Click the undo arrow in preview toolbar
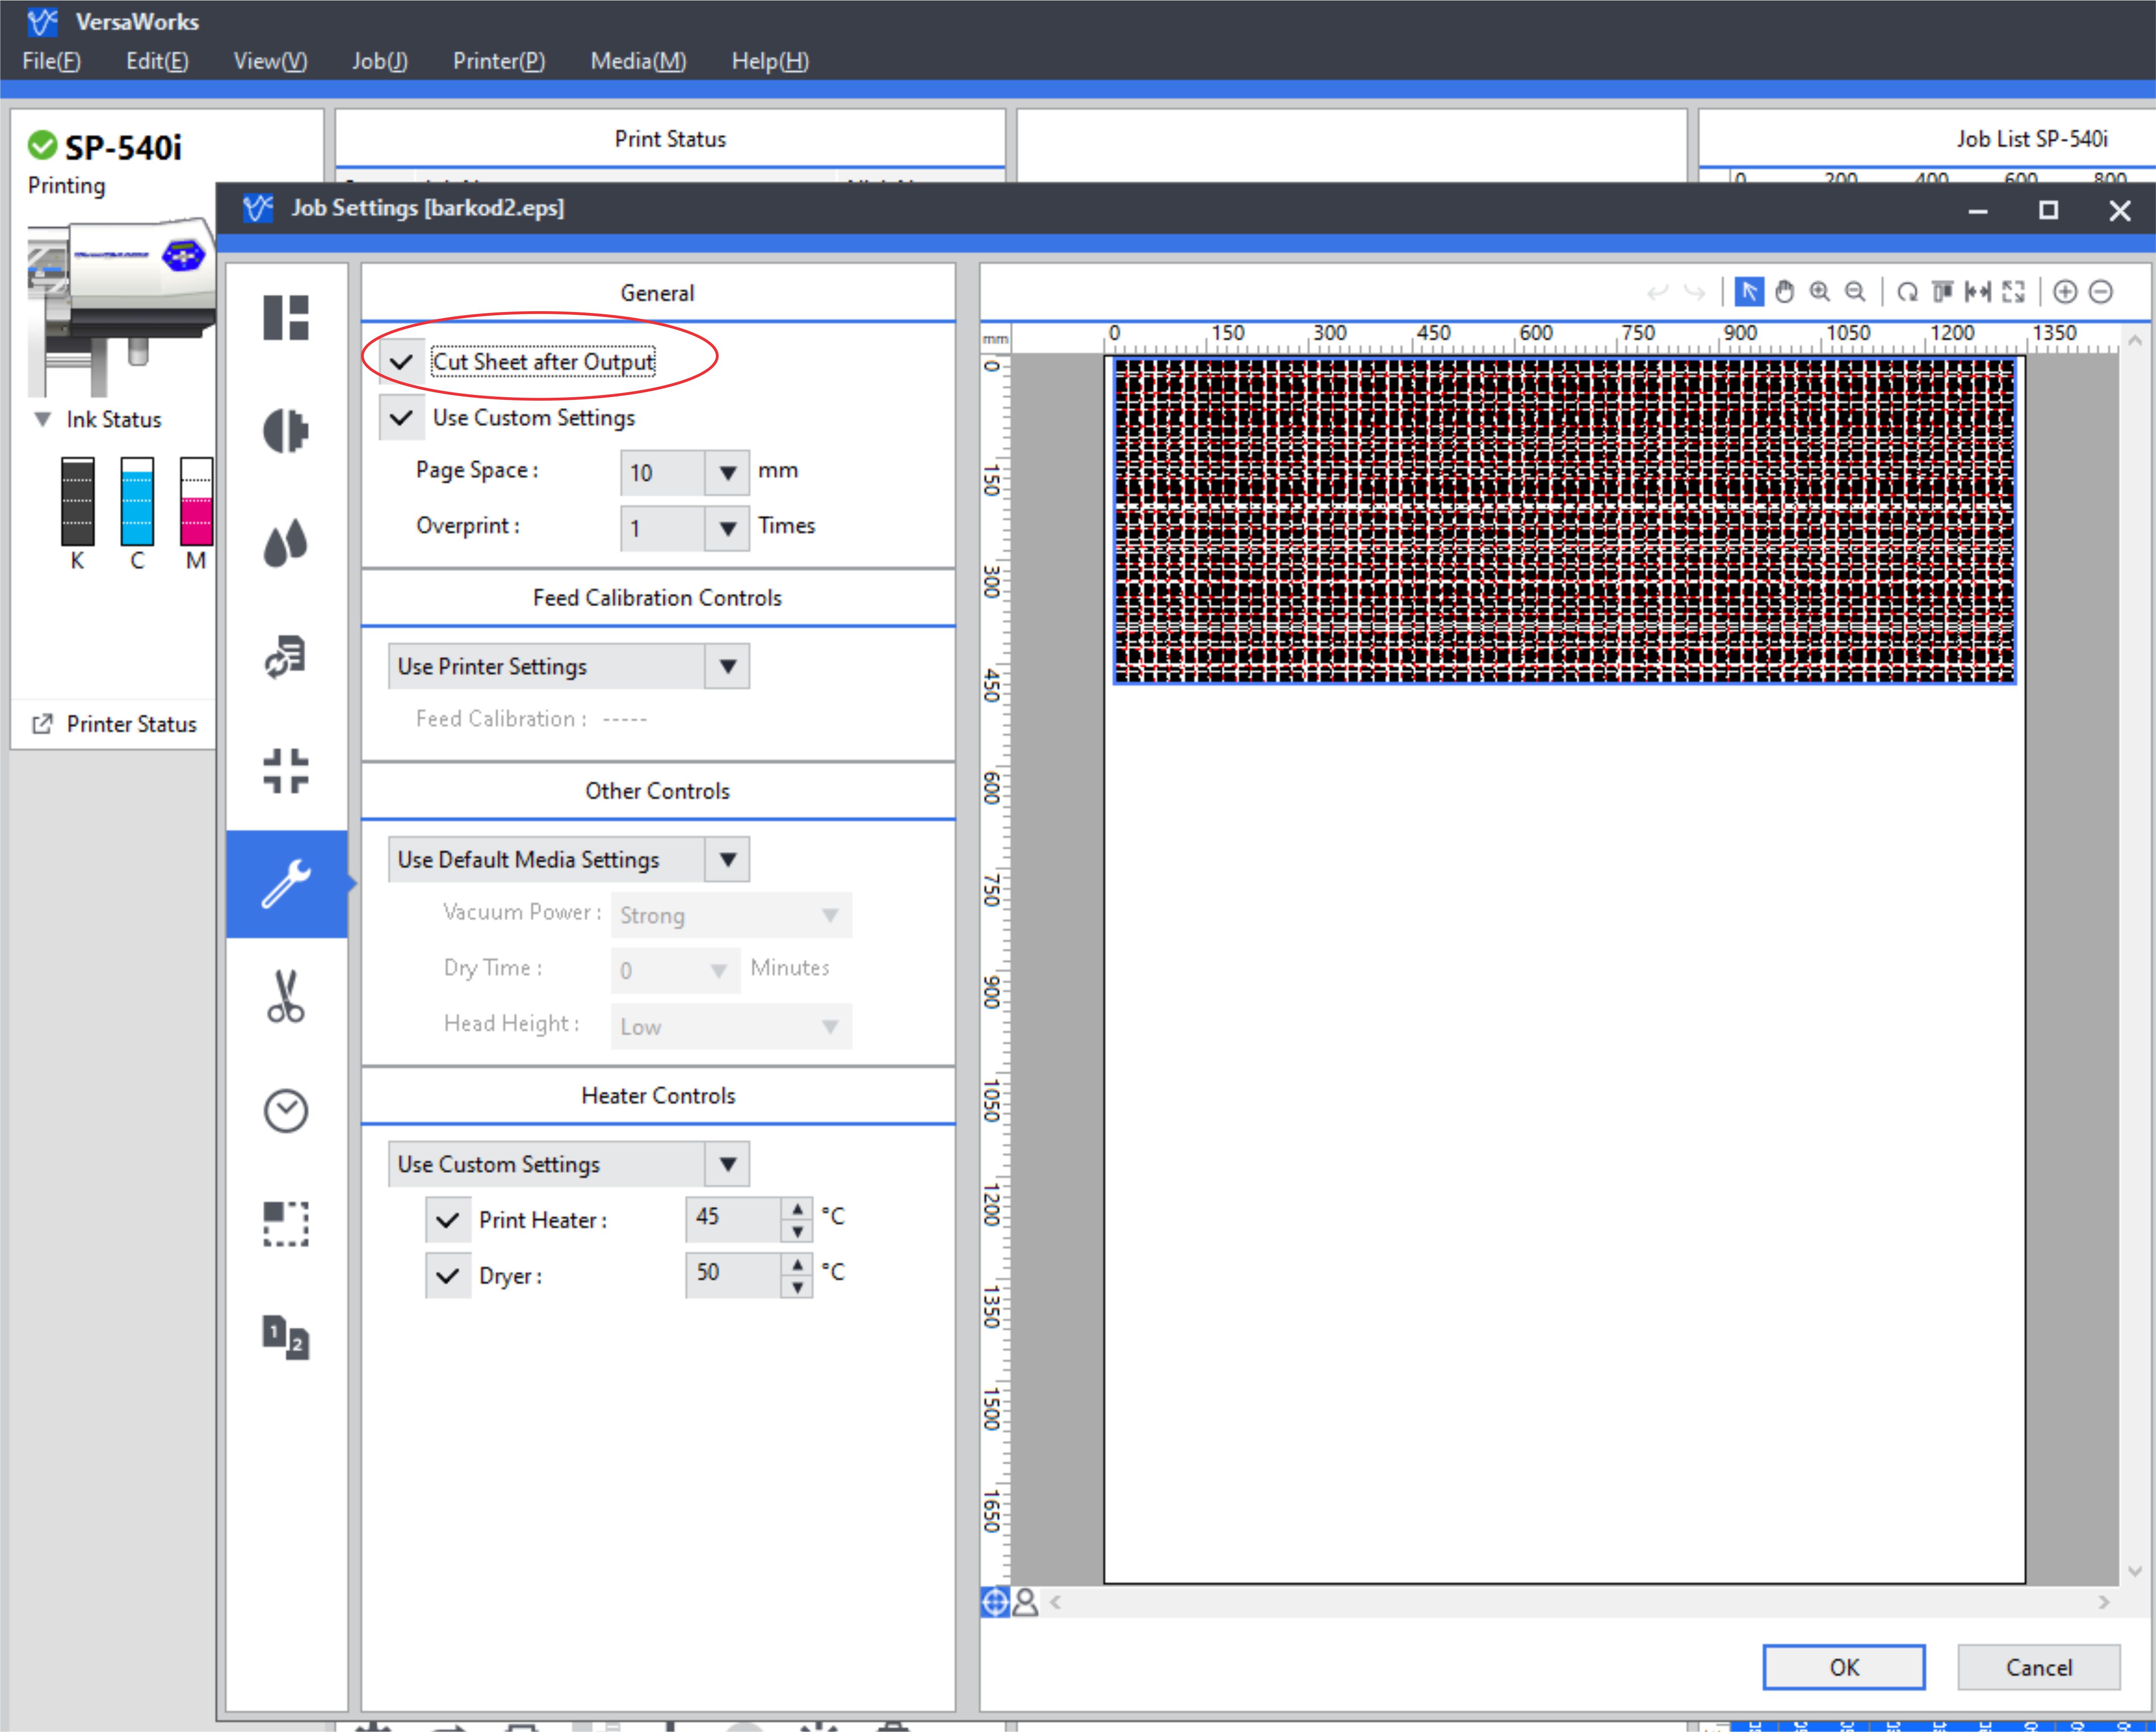The width and height of the screenshot is (2156, 1732). [x=1657, y=292]
